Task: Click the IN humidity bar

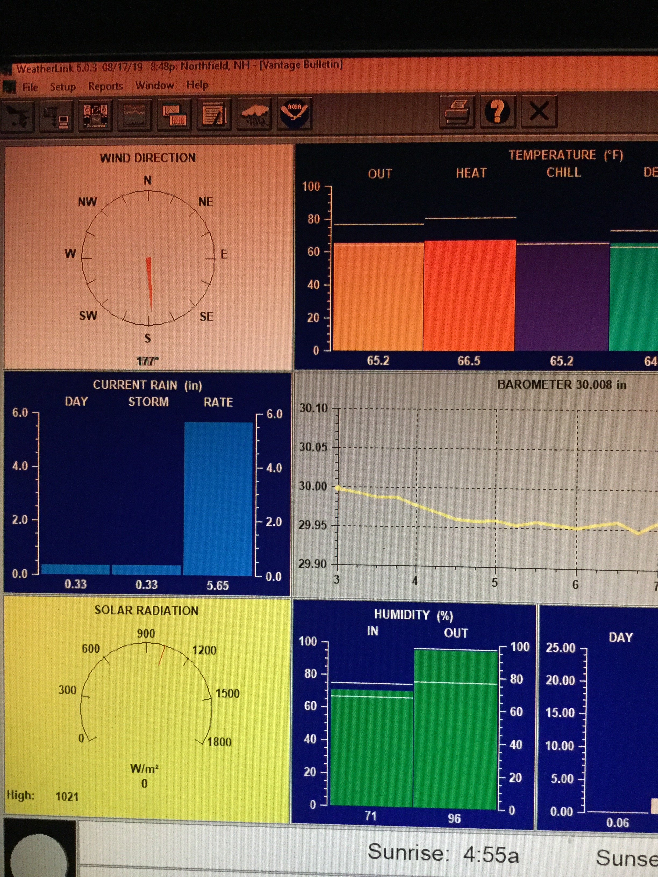Action: 372,748
